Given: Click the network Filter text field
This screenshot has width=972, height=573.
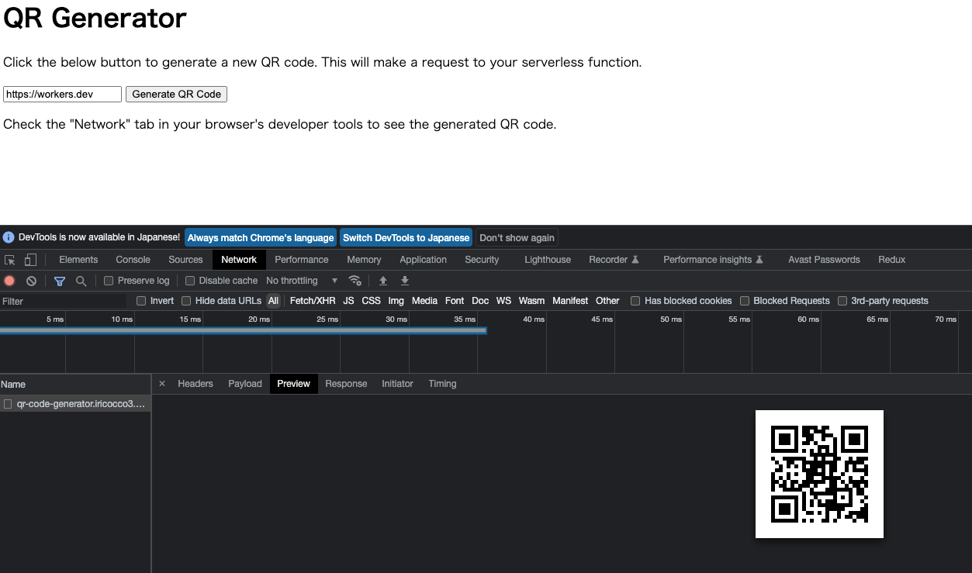Looking at the screenshot, I should point(64,301).
